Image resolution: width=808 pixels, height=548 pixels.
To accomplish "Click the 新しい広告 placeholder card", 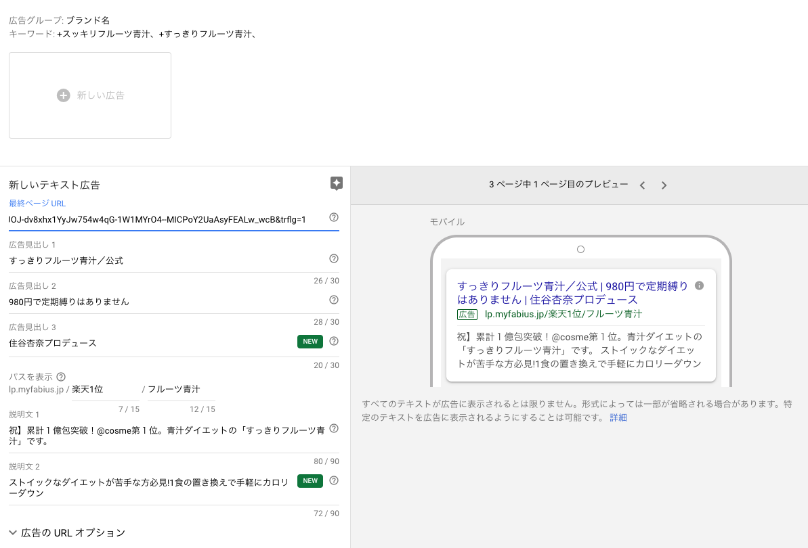I will click(89, 95).
